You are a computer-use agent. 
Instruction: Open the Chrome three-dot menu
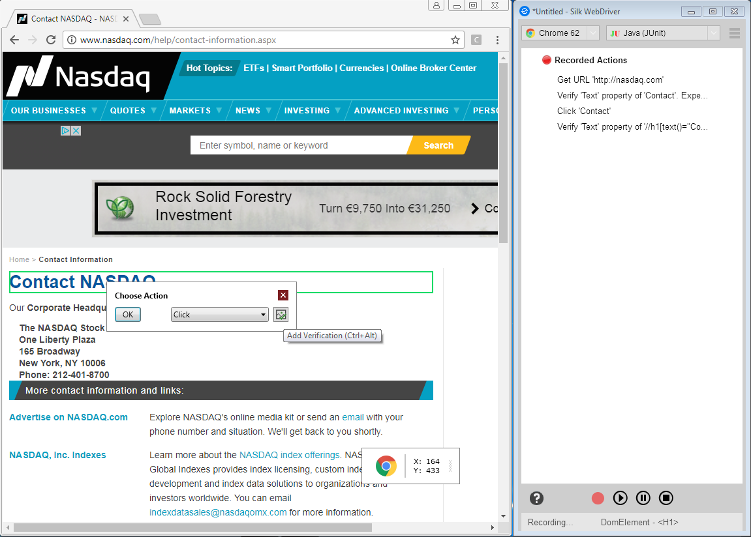(x=497, y=40)
